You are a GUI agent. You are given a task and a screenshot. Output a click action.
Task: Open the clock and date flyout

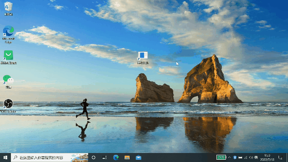(267, 157)
